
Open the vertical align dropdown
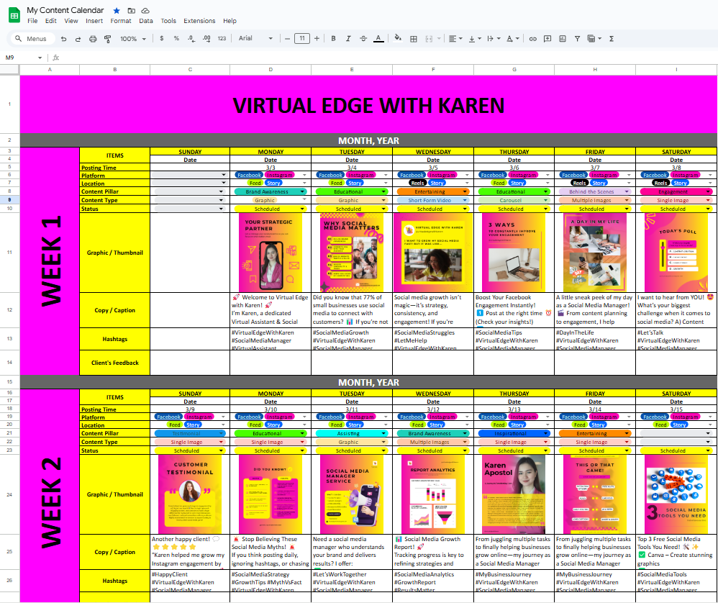pyautogui.click(x=475, y=39)
